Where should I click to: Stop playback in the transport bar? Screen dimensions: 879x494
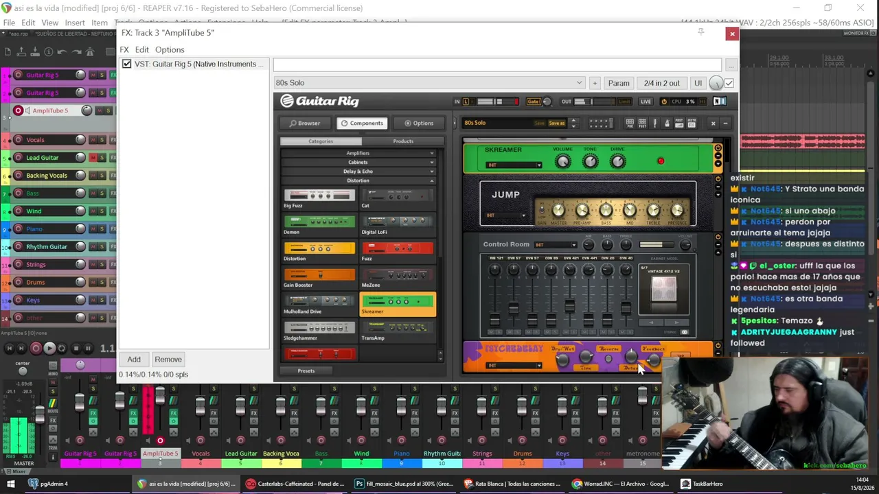tap(76, 349)
